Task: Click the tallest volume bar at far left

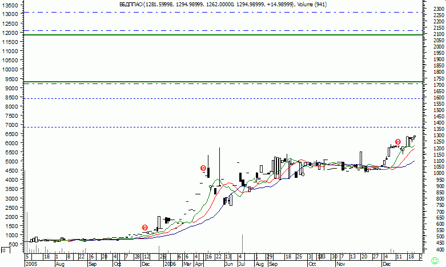Action: [x=25, y=212]
